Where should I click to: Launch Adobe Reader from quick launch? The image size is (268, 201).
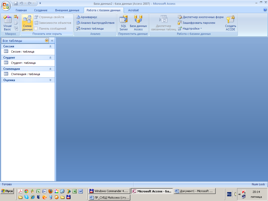20,191
